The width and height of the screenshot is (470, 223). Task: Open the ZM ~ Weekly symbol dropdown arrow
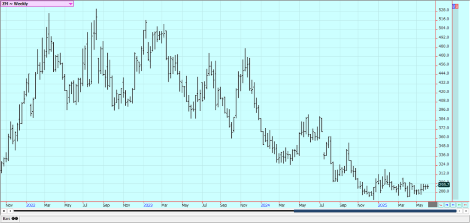pos(70,4)
